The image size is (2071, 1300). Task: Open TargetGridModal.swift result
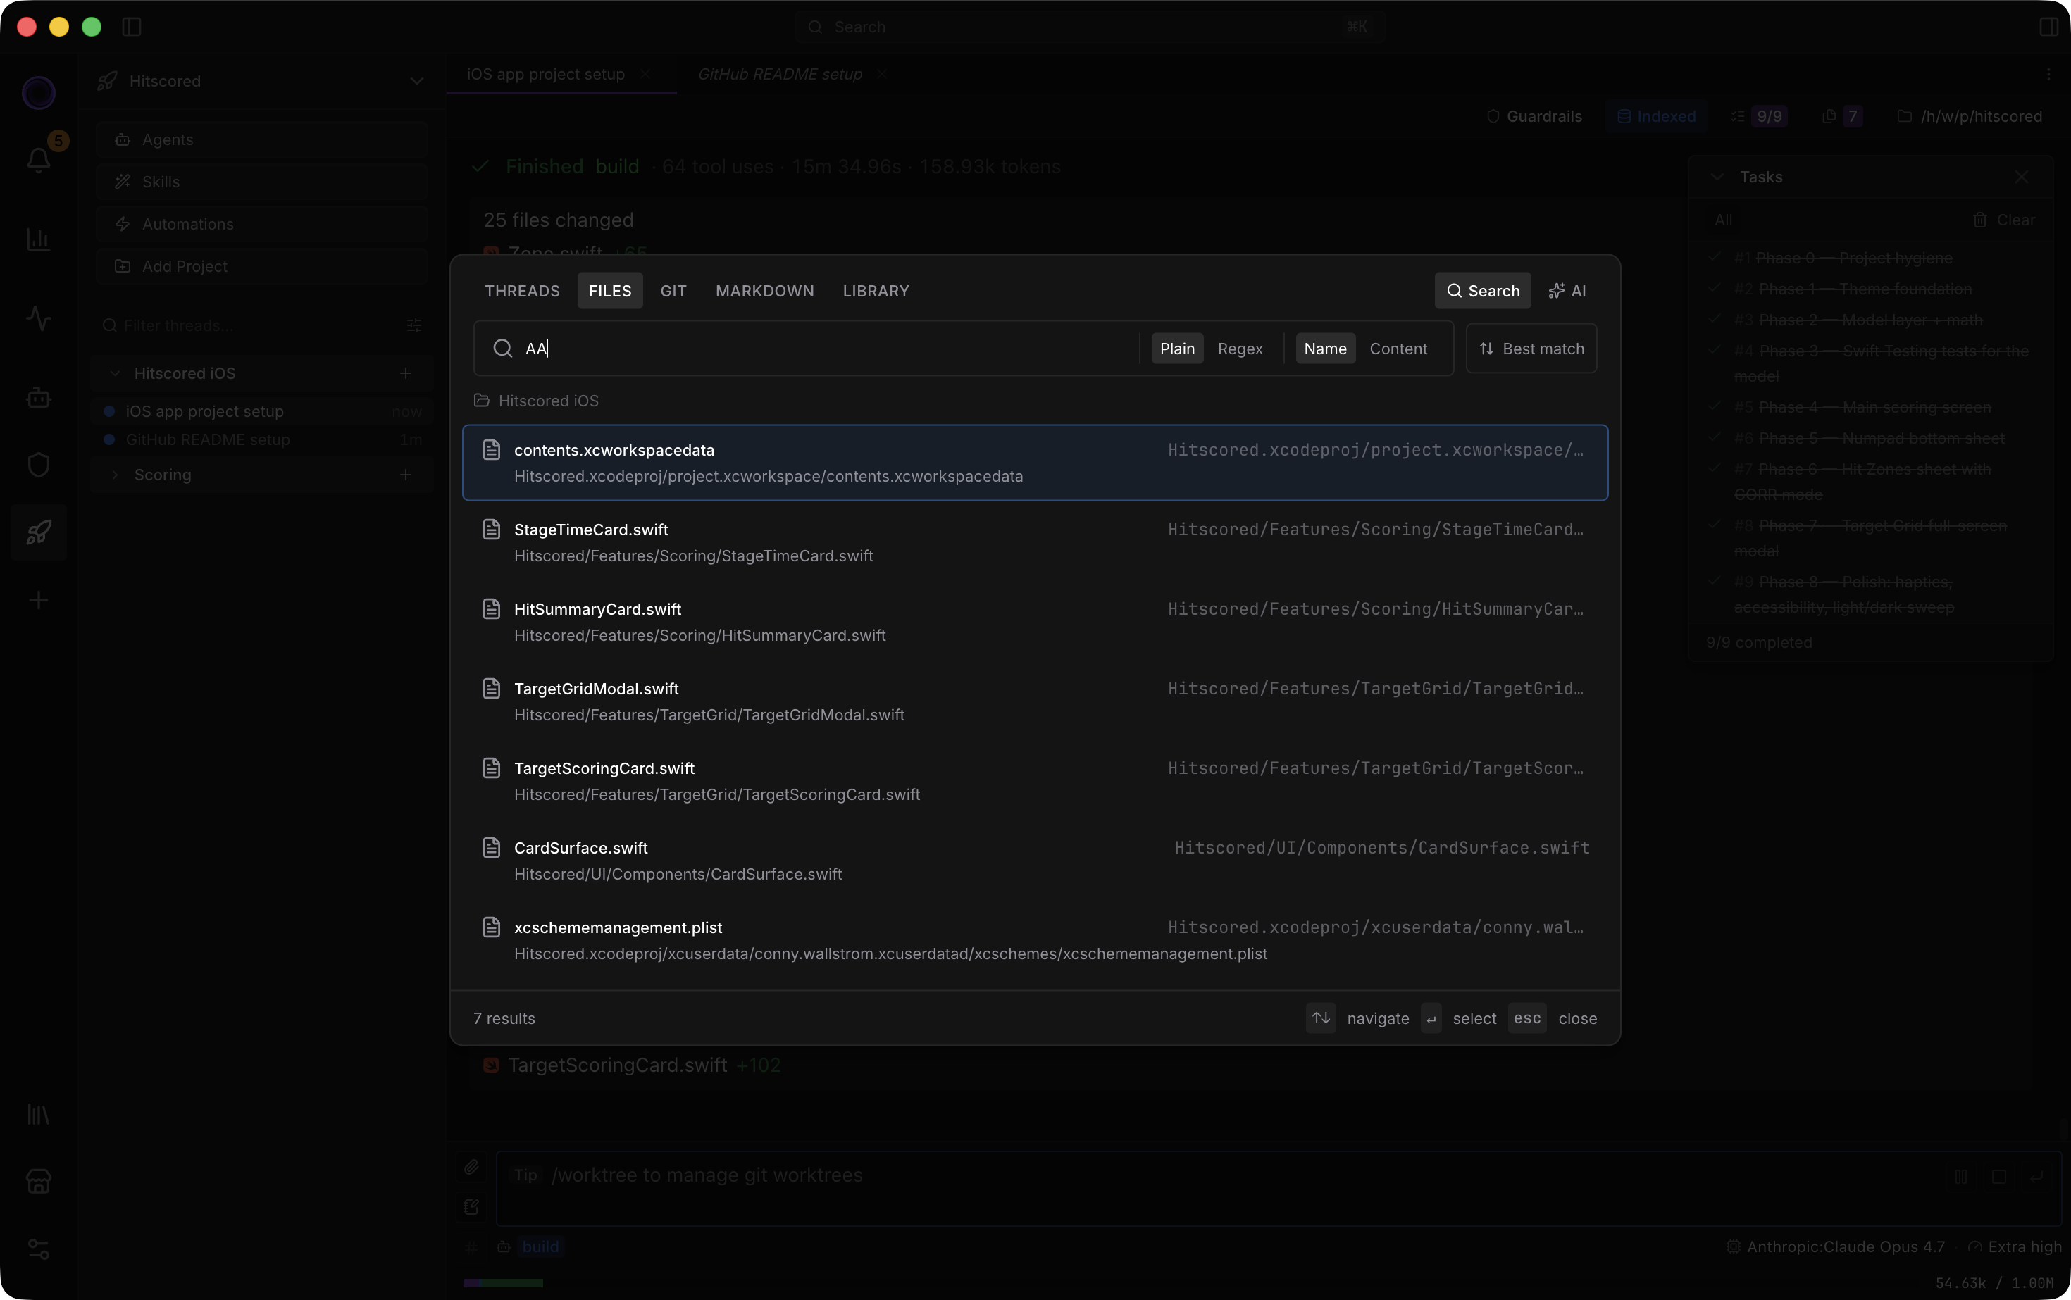coord(1035,701)
